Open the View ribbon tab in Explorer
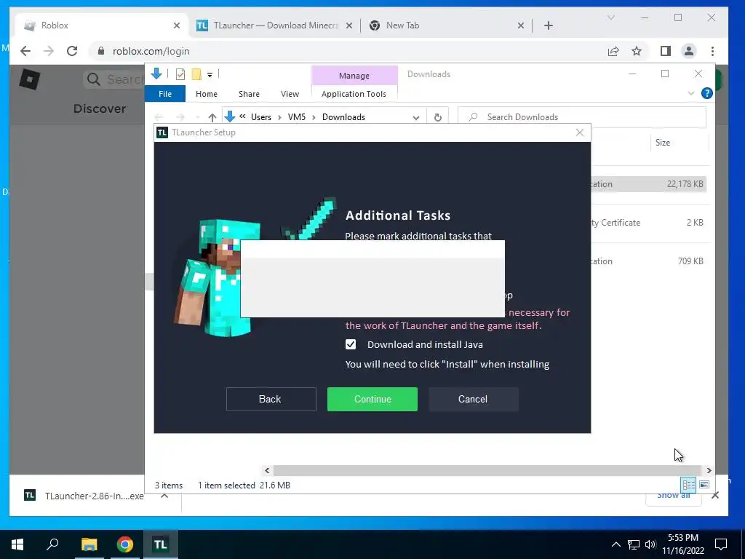The width and height of the screenshot is (745, 559). coord(290,94)
